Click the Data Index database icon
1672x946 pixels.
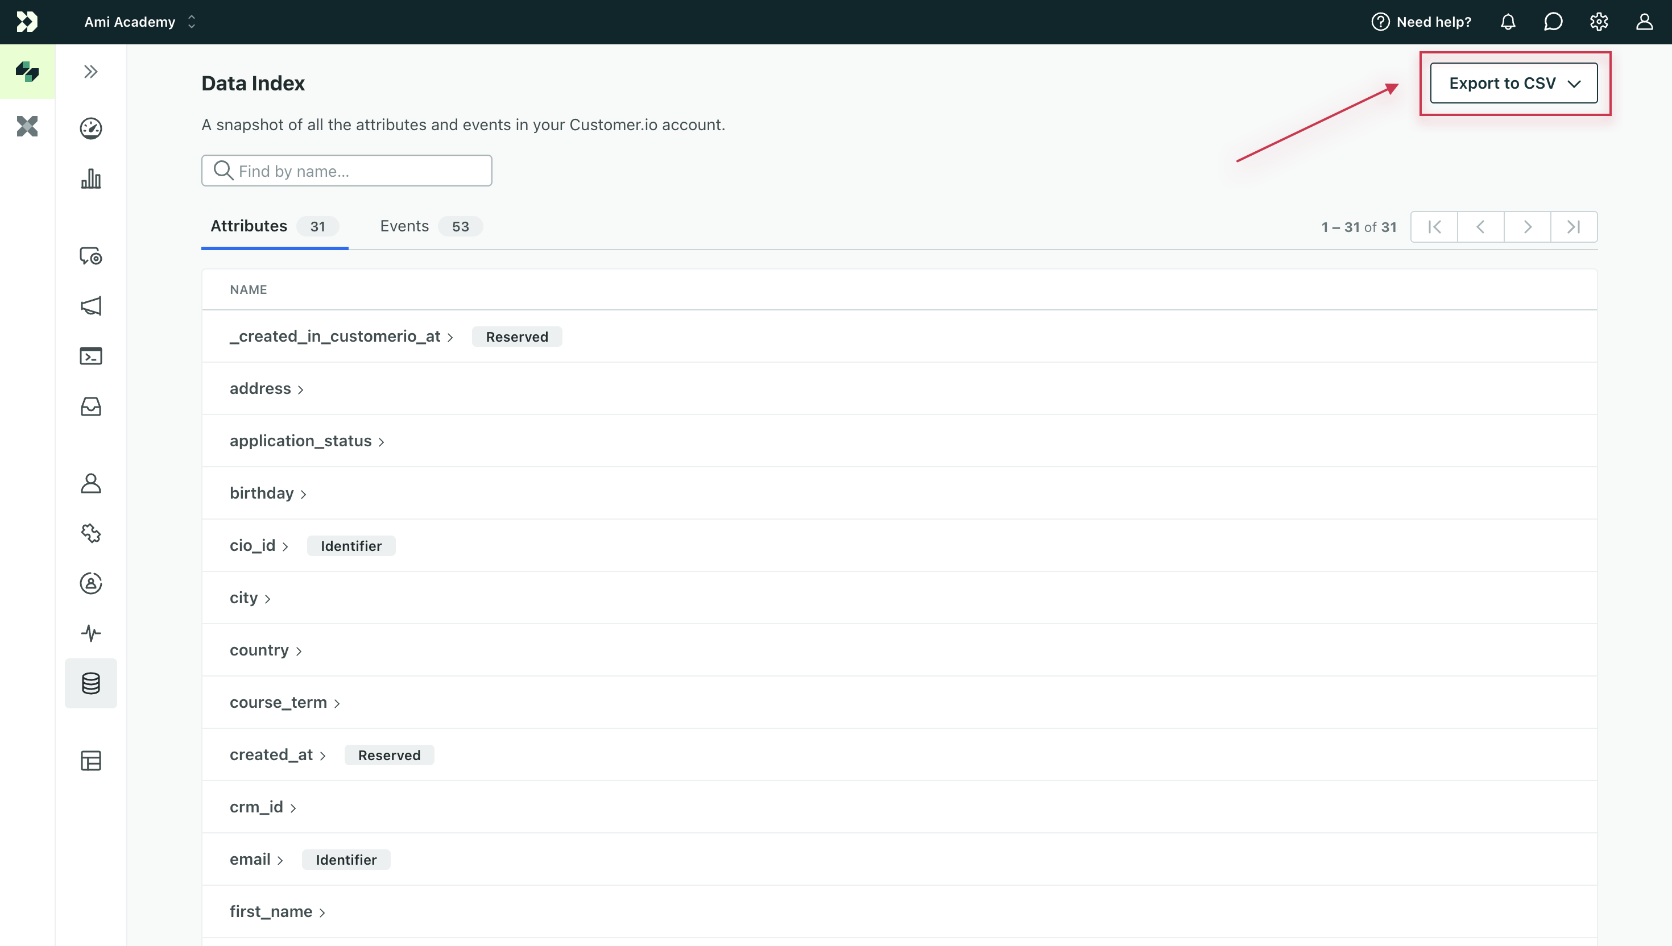click(90, 683)
